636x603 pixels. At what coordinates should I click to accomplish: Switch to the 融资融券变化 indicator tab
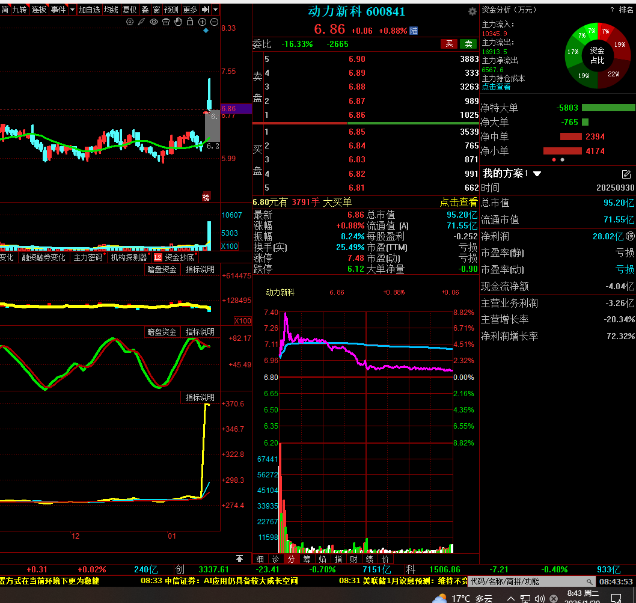43,257
